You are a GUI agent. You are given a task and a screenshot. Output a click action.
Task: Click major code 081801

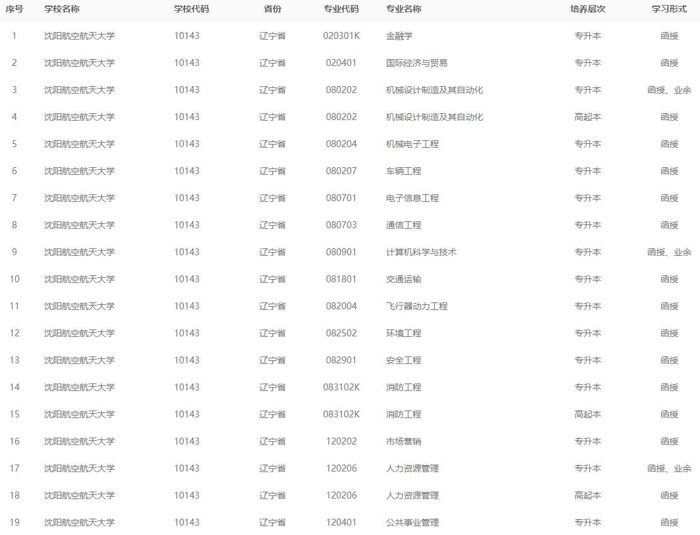[341, 279]
